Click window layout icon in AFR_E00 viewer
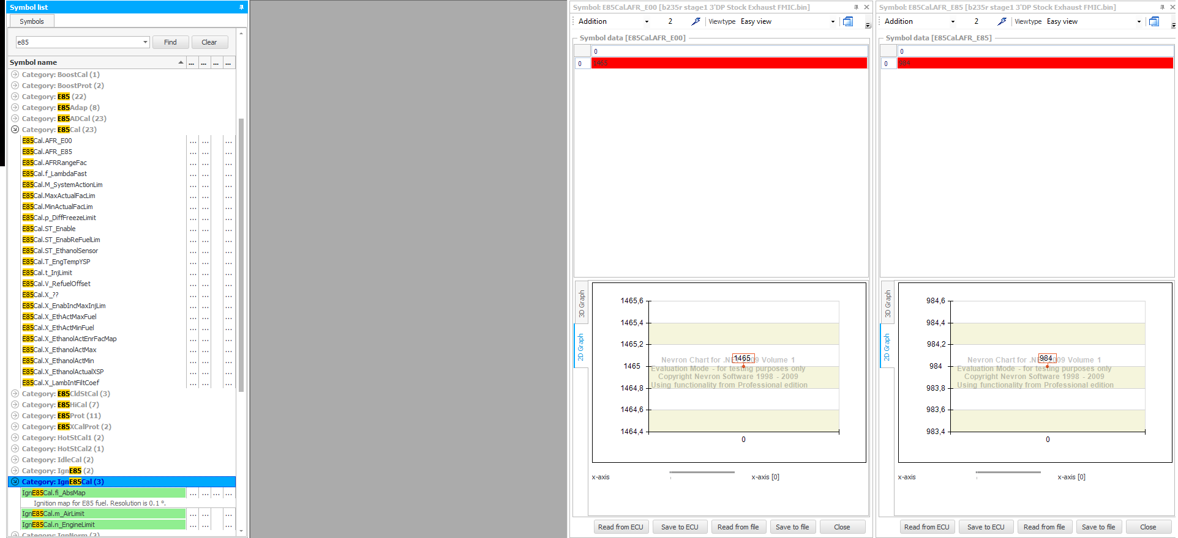Image resolution: width=1178 pixels, height=538 pixels. click(x=848, y=21)
